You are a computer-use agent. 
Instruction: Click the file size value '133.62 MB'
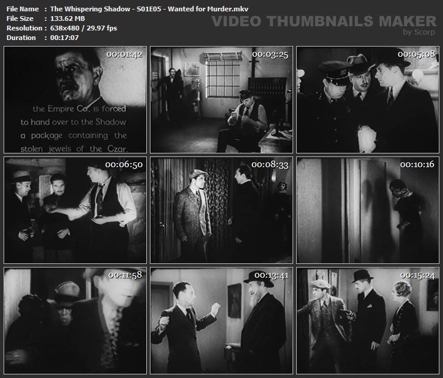pyautogui.click(x=67, y=19)
